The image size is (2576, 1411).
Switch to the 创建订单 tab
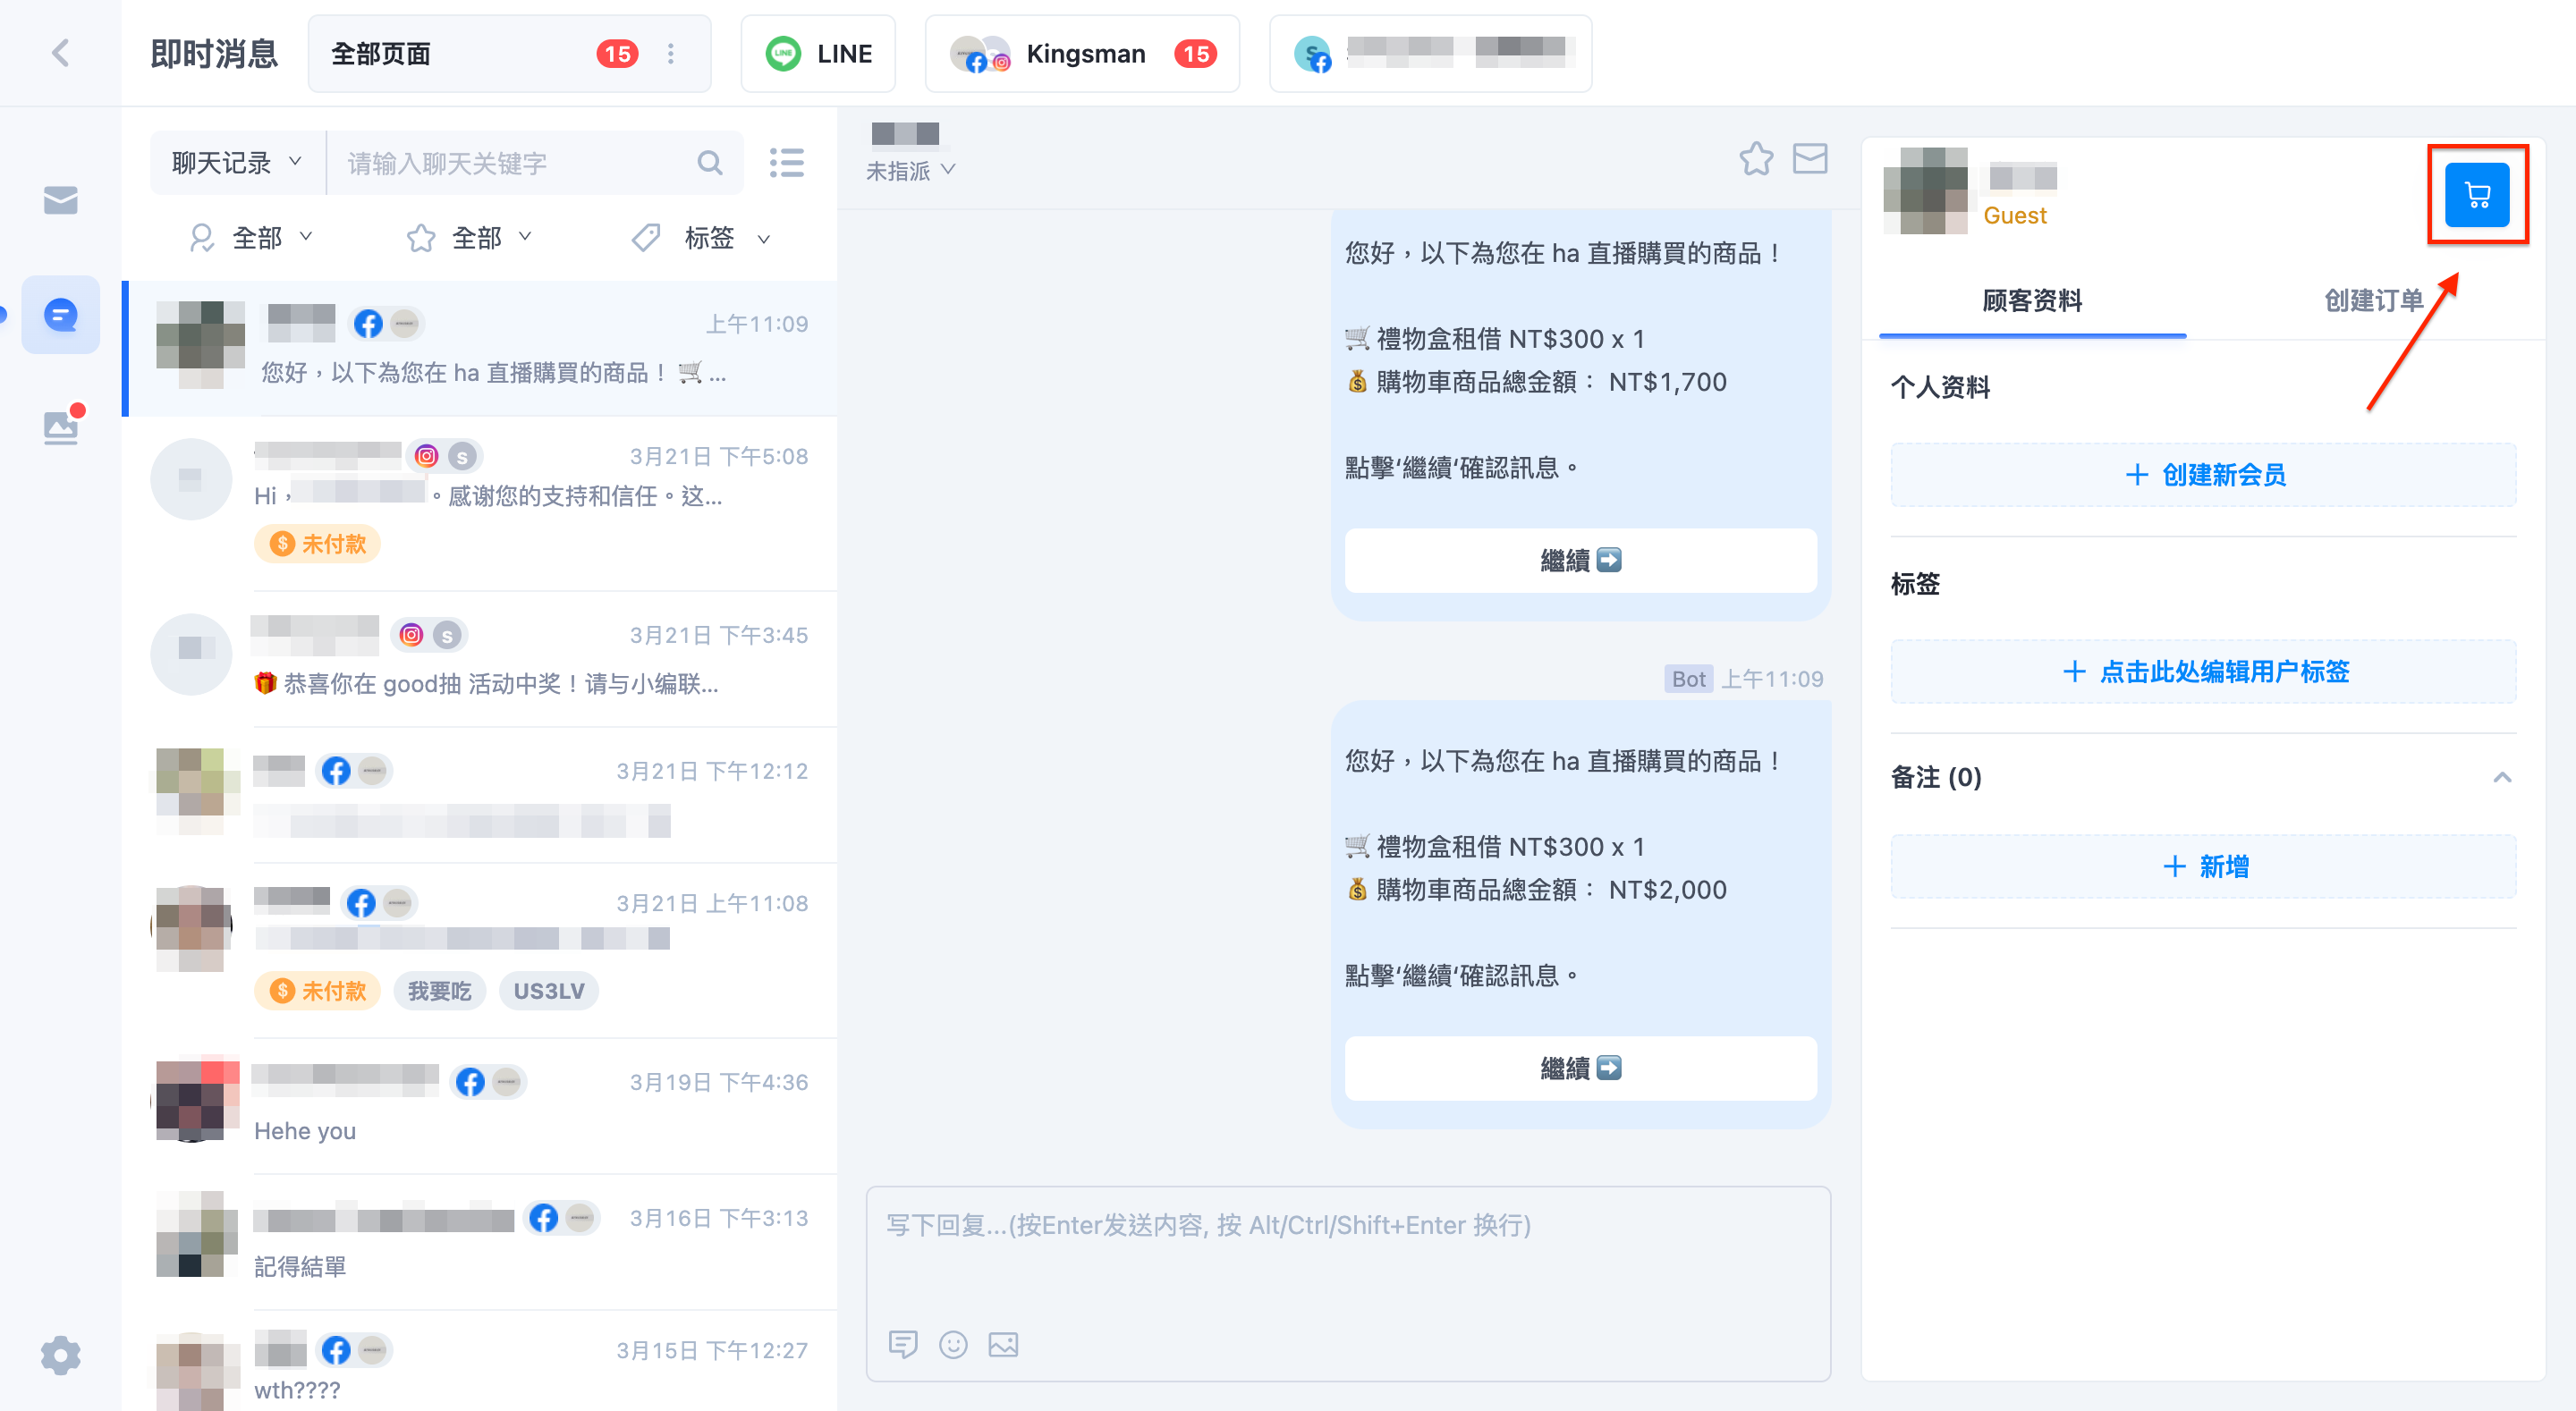coord(2373,300)
